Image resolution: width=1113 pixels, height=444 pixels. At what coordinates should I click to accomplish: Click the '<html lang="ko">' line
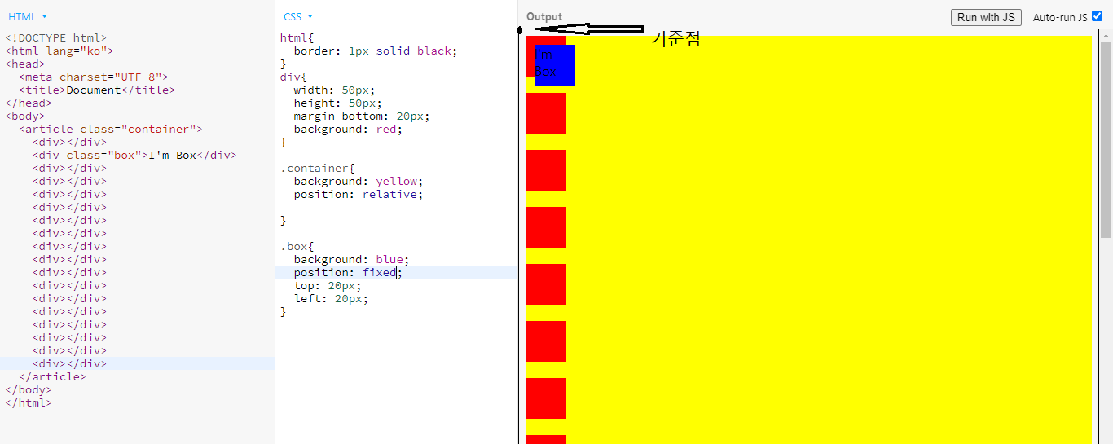[x=59, y=51]
